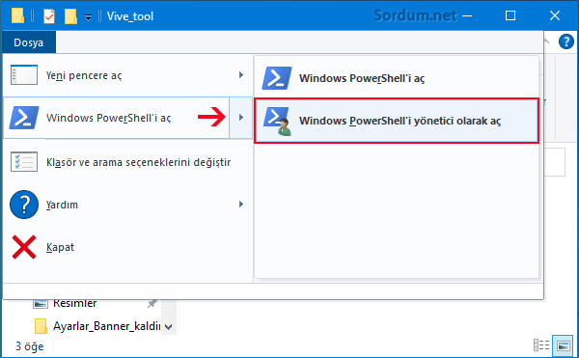Click the blue Help question mark icon
The height and width of the screenshot is (358, 579).
coord(24,205)
